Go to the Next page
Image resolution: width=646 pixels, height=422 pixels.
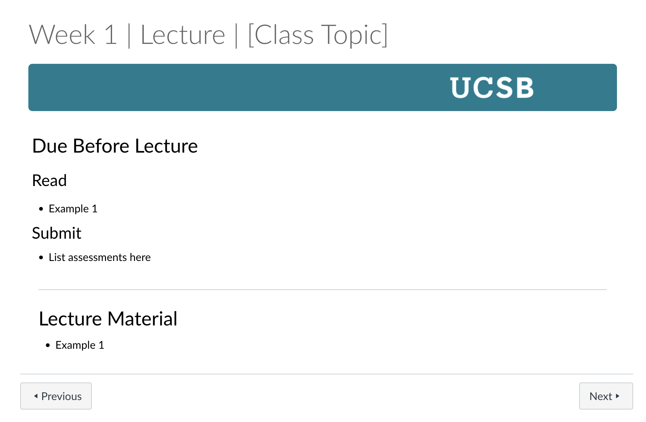point(605,396)
